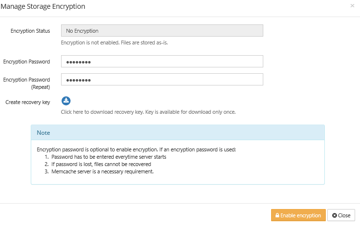Click the Encryption Password label
Viewport: 360px width, 231px height.
26,62
